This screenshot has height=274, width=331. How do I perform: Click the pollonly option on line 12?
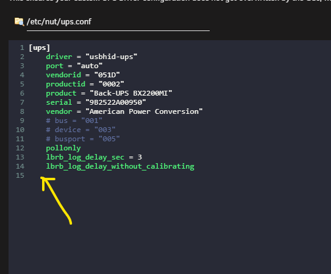point(63,148)
